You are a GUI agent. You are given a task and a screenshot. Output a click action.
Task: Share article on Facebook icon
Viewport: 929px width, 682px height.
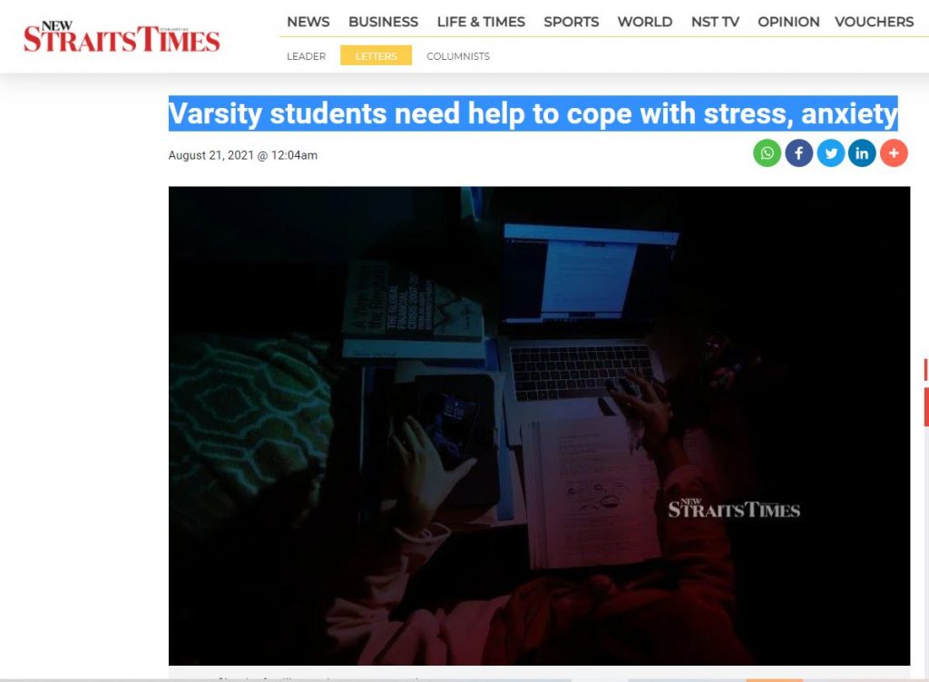[798, 153]
